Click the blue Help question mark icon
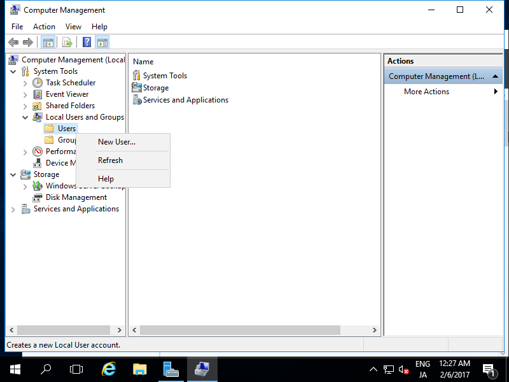This screenshot has width=509, height=382. (x=87, y=43)
